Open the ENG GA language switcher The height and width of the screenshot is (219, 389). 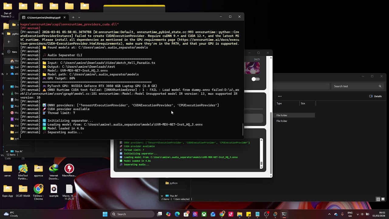tap(350, 214)
